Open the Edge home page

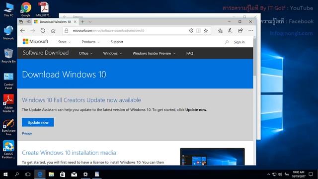53,31
